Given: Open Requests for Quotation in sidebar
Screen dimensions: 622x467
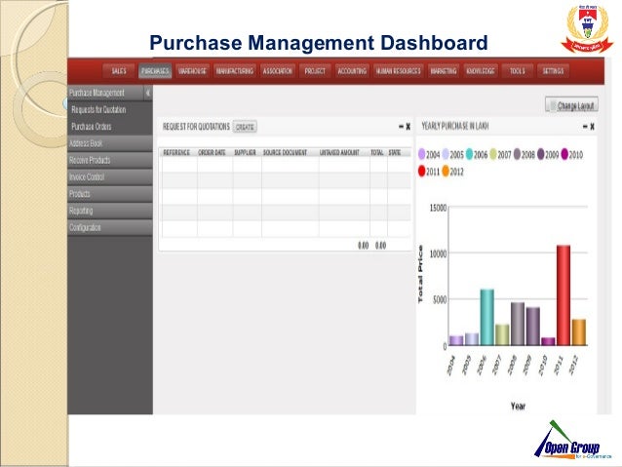Looking at the screenshot, I should point(98,109).
